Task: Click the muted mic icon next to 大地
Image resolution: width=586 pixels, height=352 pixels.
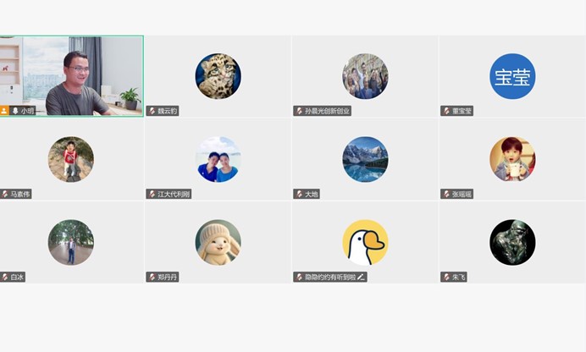Action: (300, 194)
